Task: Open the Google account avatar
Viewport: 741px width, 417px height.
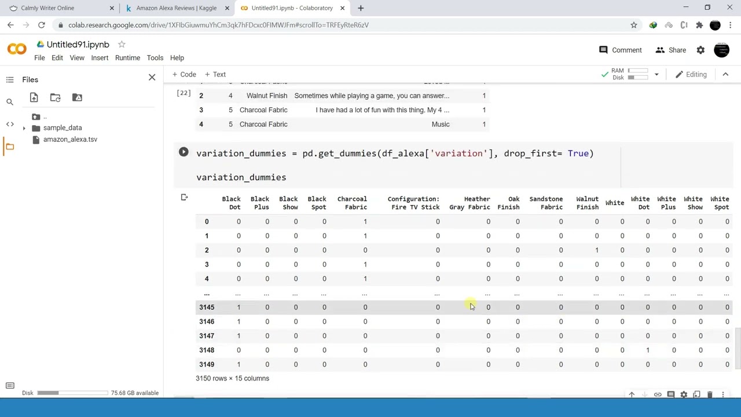Action: tap(721, 50)
